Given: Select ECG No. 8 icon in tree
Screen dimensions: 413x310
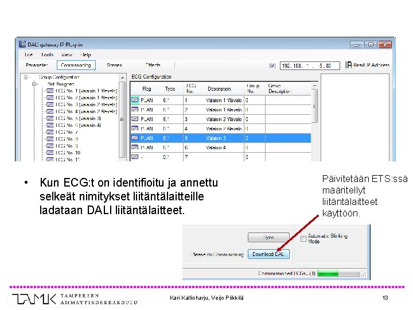Looking at the screenshot, I should coord(50,139).
